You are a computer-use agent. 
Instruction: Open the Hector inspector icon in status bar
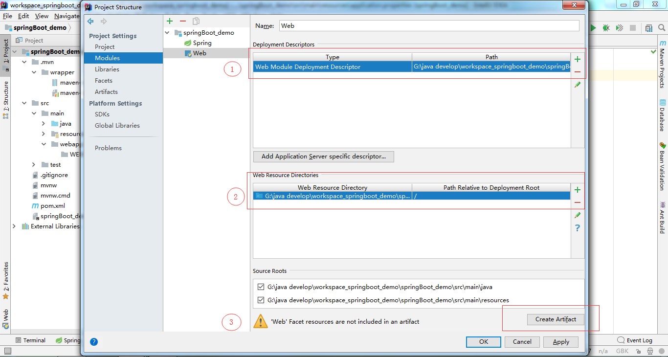650,351
